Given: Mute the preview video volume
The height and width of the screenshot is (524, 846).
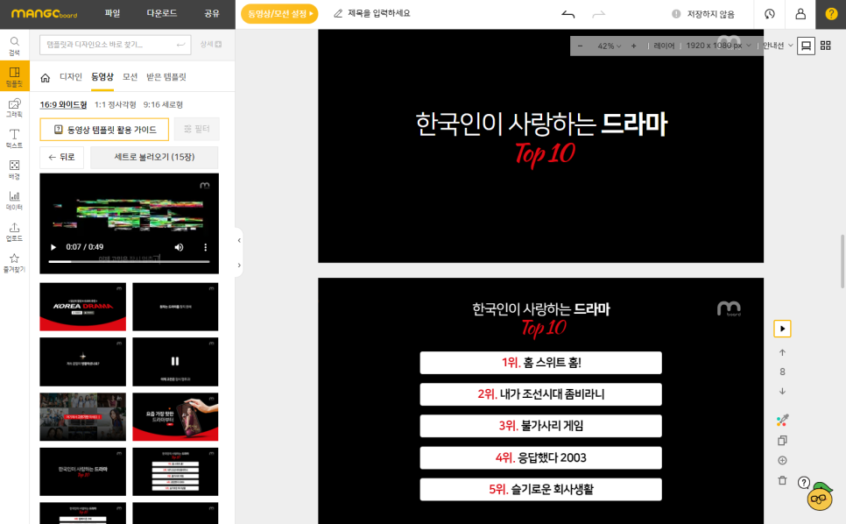Looking at the screenshot, I should 180,247.
